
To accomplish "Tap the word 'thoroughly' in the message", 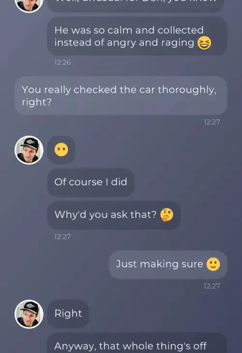I will tap(187, 90).
